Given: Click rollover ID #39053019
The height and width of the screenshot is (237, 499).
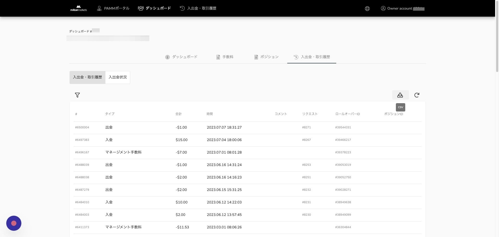Looking at the screenshot, I should coord(343,165).
